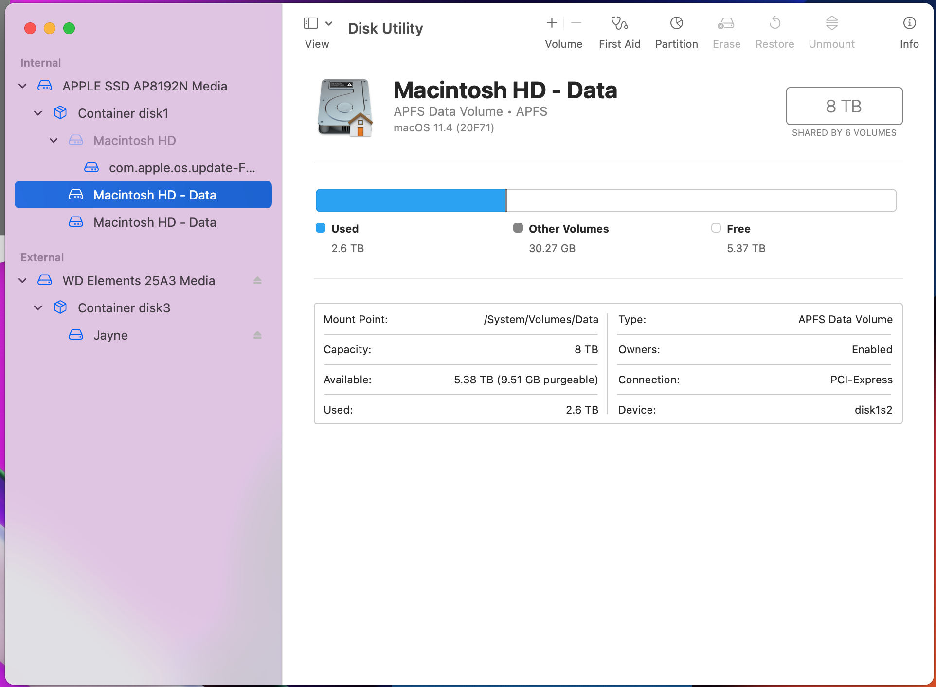Click the Restore arrow icon
The width and height of the screenshot is (936, 687).
[x=774, y=23]
